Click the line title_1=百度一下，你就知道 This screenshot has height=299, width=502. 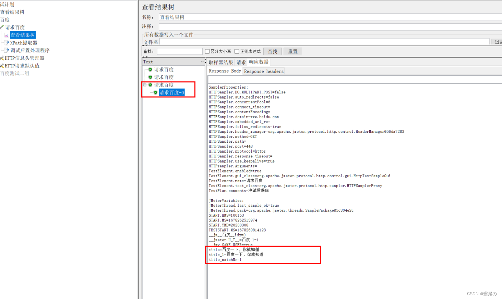point(236,255)
